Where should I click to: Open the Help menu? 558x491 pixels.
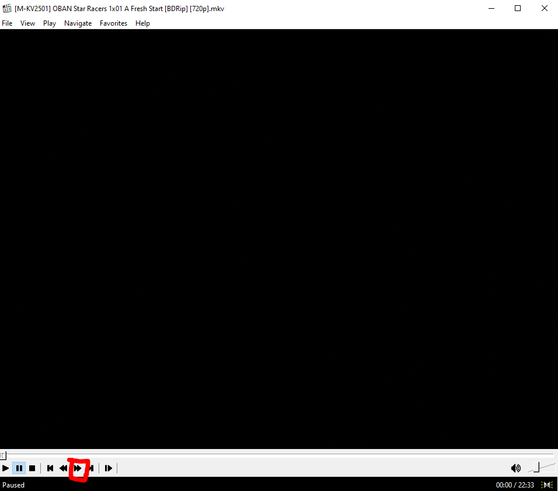pyautogui.click(x=142, y=23)
